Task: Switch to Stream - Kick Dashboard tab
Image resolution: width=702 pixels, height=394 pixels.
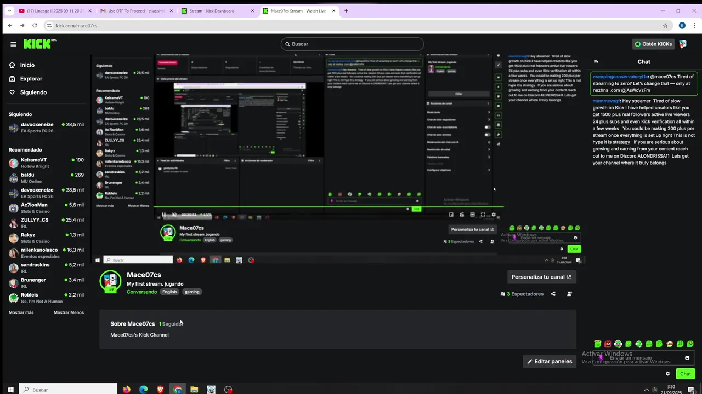Action: [217, 11]
